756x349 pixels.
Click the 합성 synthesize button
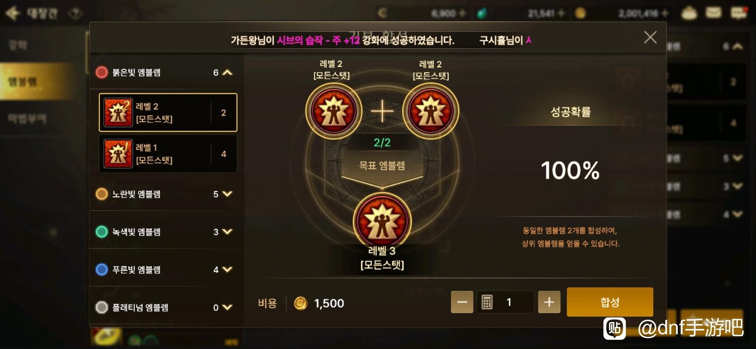pyautogui.click(x=610, y=302)
